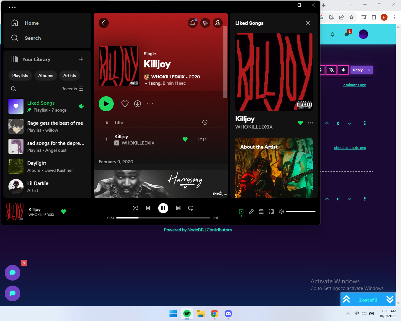401x321 pixels.
Task: Skip to previous track
Action: click(148, 208)
